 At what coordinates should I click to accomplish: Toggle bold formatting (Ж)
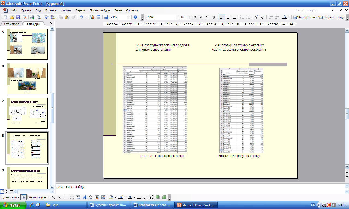(195, 17)
